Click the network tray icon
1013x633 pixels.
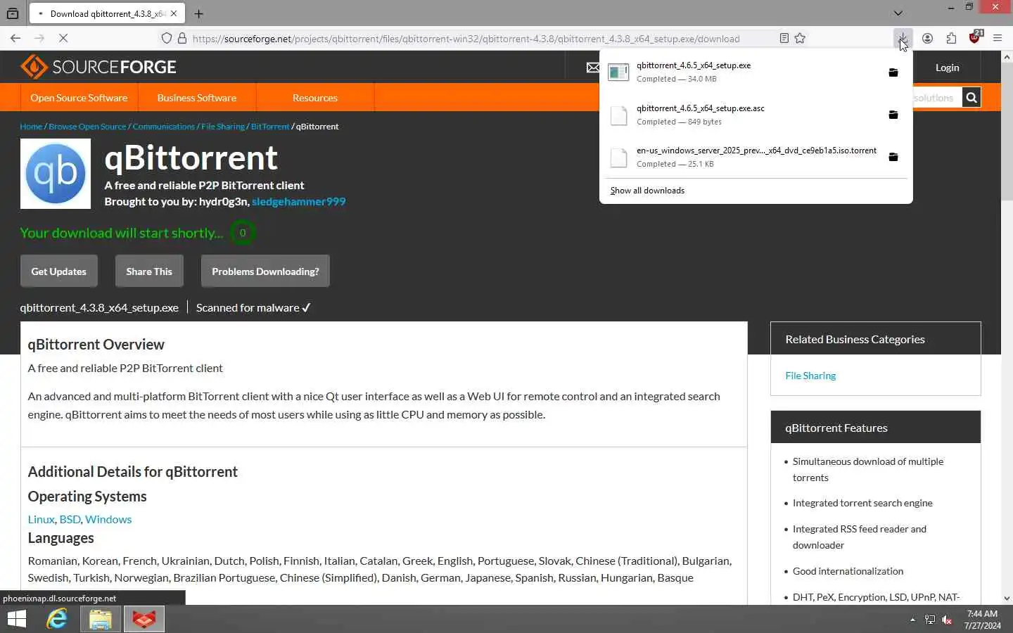click(x=930, y=620)
